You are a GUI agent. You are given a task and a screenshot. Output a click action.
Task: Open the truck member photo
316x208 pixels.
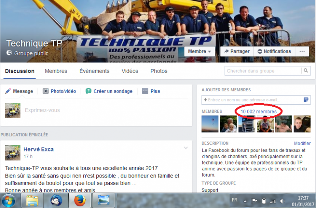coord(247,124)
